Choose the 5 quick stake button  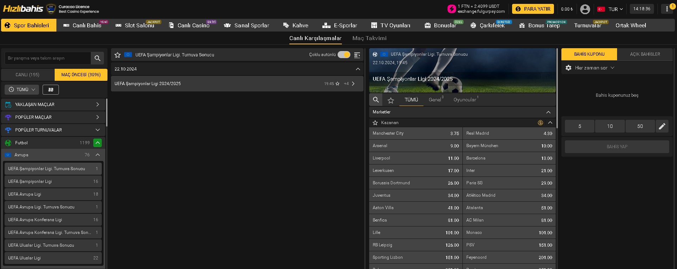(579, 126)
